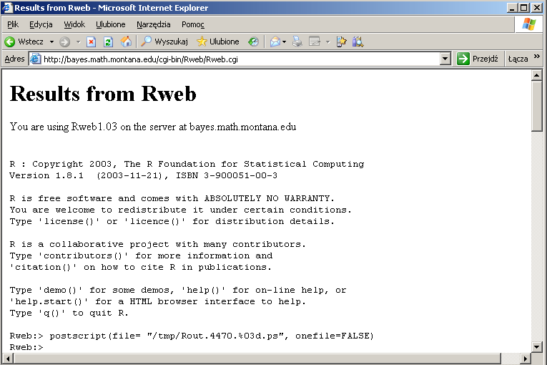The width and height of the screenshot is (547, 365).
Task: Open the History clock icon
Action: click(x=253, y=42)
